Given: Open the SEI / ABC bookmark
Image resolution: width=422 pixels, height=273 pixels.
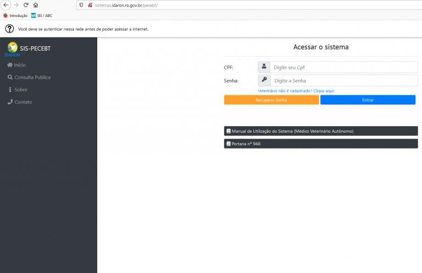Looking at the screenshot, I should (x=42, y=15).
